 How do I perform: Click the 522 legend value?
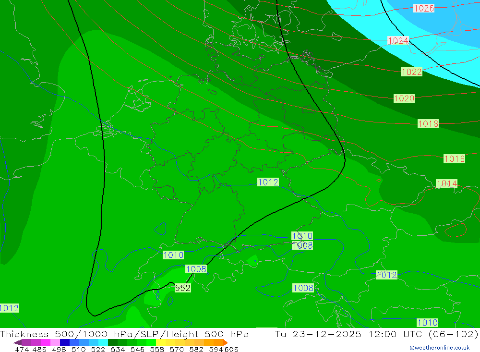pyautogui.click(x=98, y=349)
